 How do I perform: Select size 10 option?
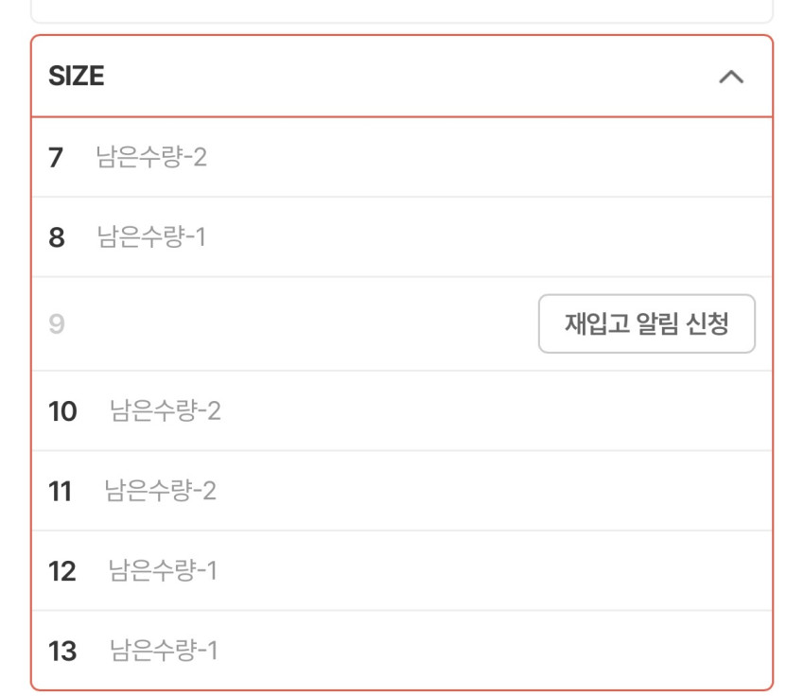(401, 411)
